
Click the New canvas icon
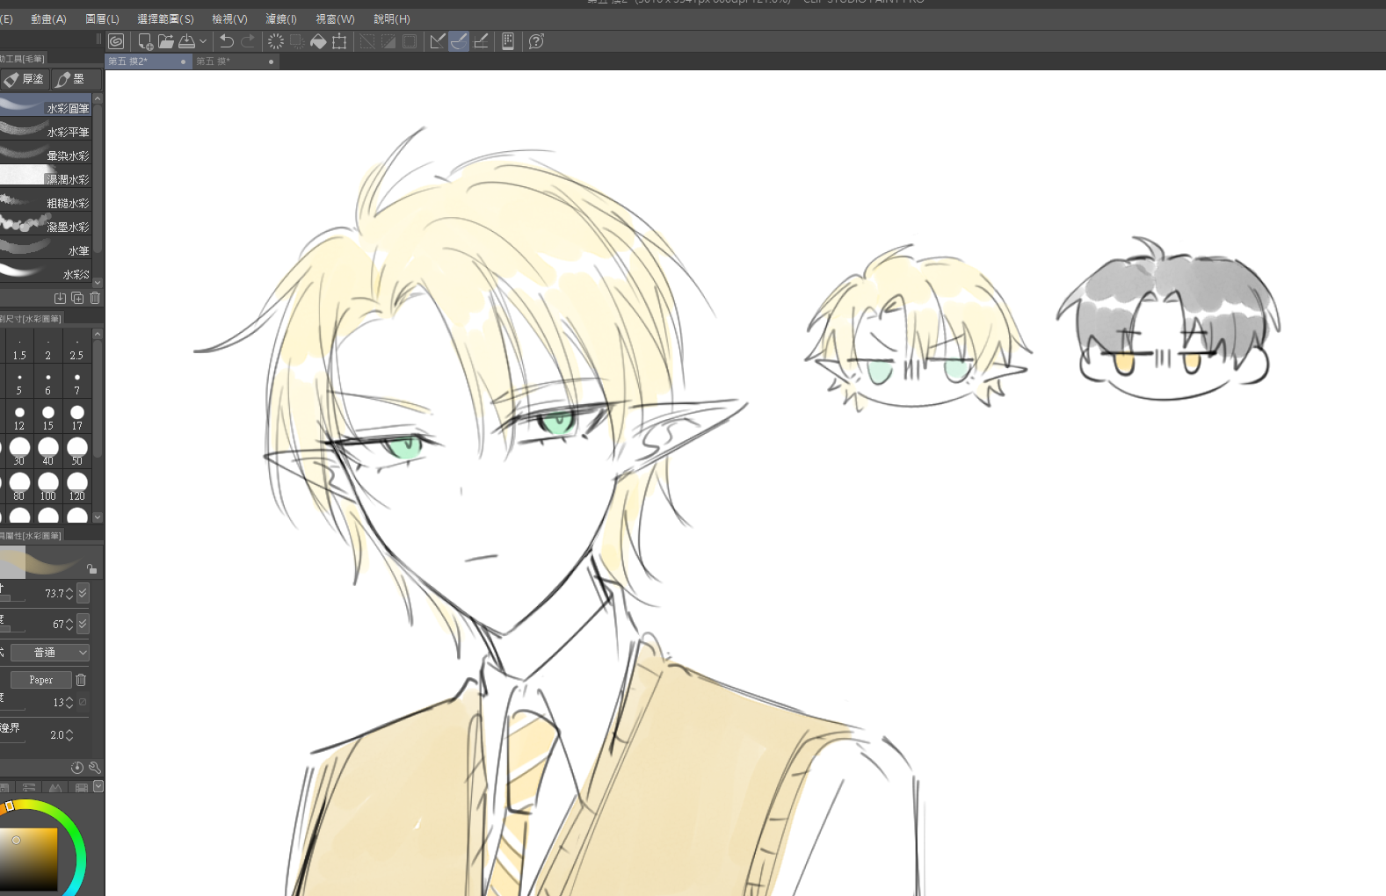coord(145,41)
